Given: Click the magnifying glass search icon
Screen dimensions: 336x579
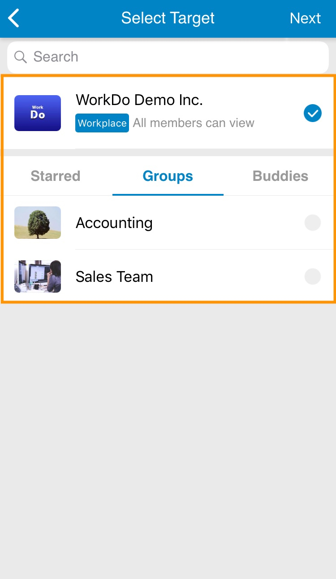Looking at the screenshot, I should 21,57.
